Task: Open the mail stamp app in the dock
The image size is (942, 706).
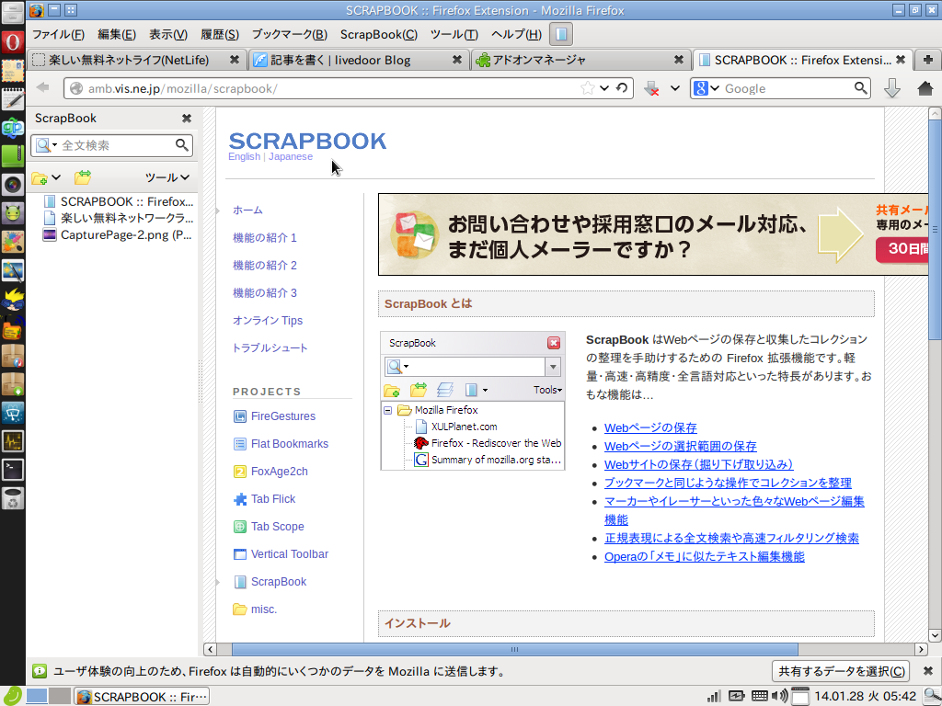Action: point(13,71)
